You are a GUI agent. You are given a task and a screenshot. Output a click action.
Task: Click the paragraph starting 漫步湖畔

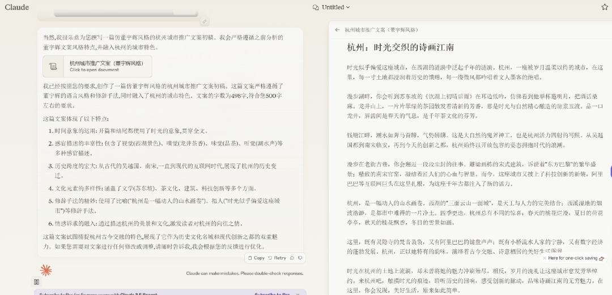pos(475,106)
